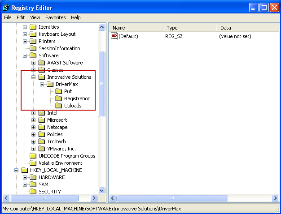Expand the Netscape key
This screenshot has width=281, height=214.
[x=33, y=127]
